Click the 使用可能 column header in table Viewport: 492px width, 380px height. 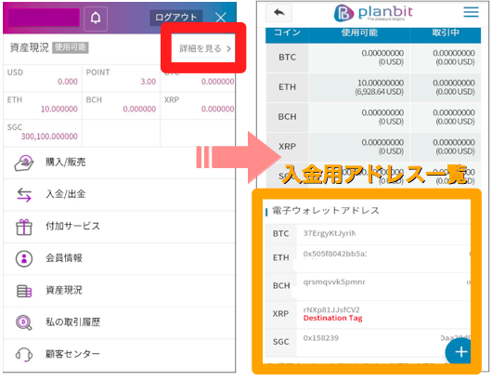[359, 33]
